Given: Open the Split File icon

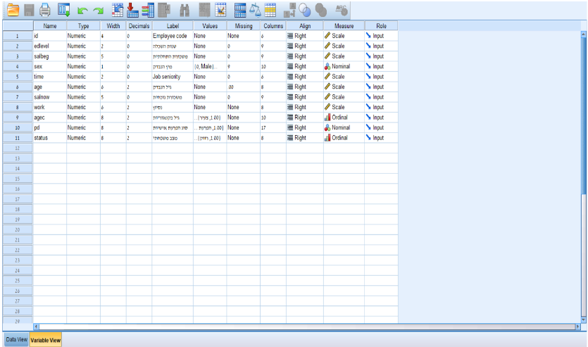Looking at the screenshot, I should (240, 10).
